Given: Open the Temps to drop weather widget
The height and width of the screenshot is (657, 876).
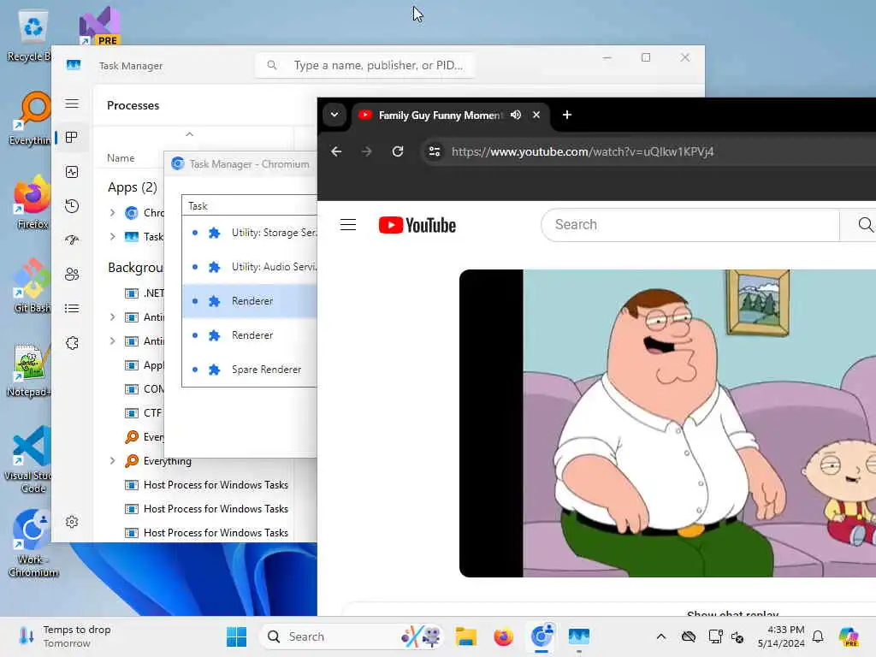Looking at the screenshot, I should point(65,636).
